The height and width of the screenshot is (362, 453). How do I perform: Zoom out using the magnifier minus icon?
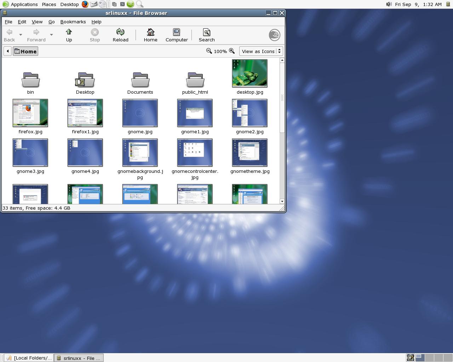pyautogui.click(x=209, y=51)
